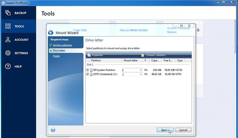
Task: Click the Tools grid icon
Action: (8, 26)
